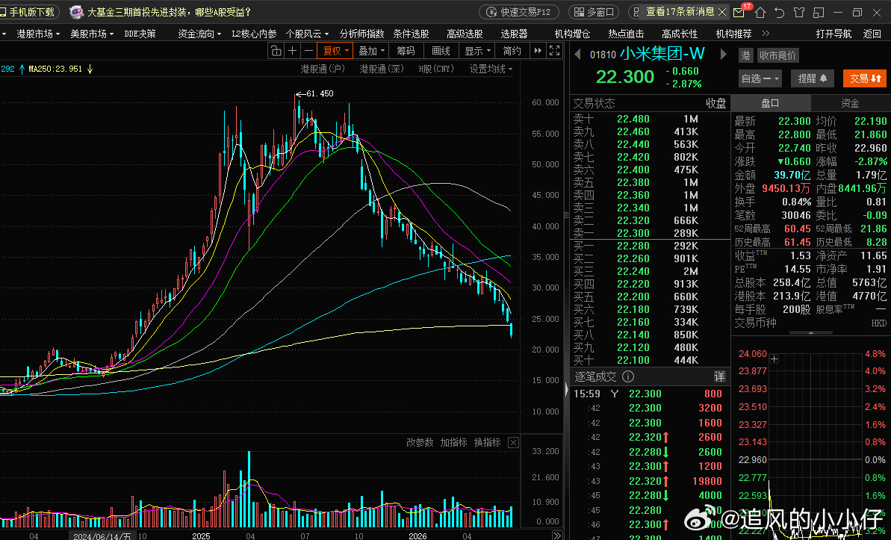Open 个股风云 menu dropdown
Image resolution: width=891 pixels, height=540 pixels.
(307, 34)
